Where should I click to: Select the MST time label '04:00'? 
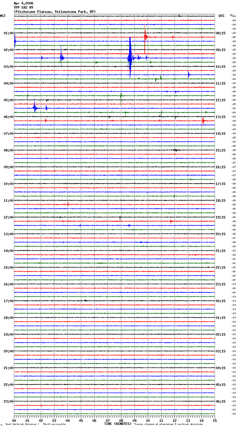pos(9,83)
